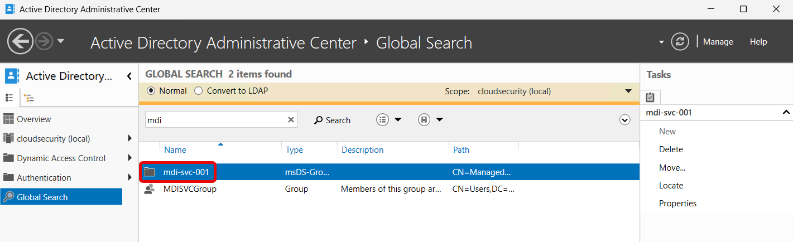The image size is (793, 242).
Task: Click the MDISVCGroup group icon
Action: point(150,189)
